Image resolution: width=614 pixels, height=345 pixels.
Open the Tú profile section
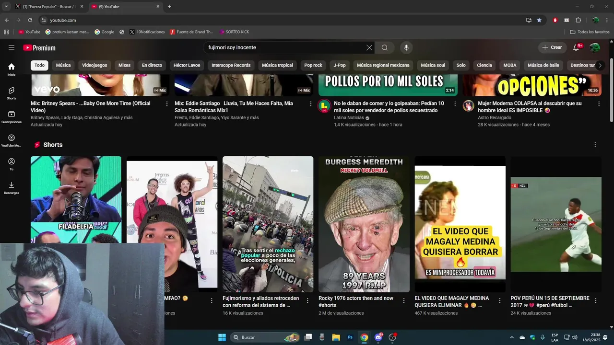point(12,164)
